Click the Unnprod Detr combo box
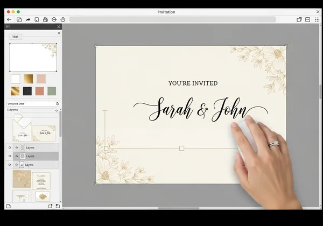 pyautogui.click(x=33, y=103)
